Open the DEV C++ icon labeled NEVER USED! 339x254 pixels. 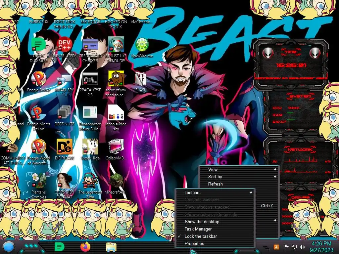[65, 45]
